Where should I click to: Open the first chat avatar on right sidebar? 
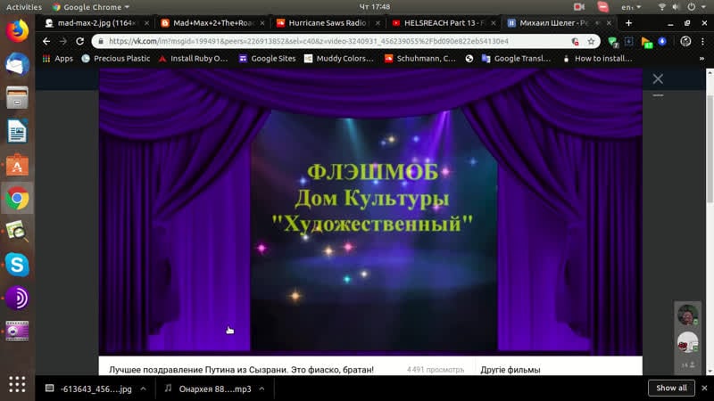pyautogui.click(x=687, y=315)
